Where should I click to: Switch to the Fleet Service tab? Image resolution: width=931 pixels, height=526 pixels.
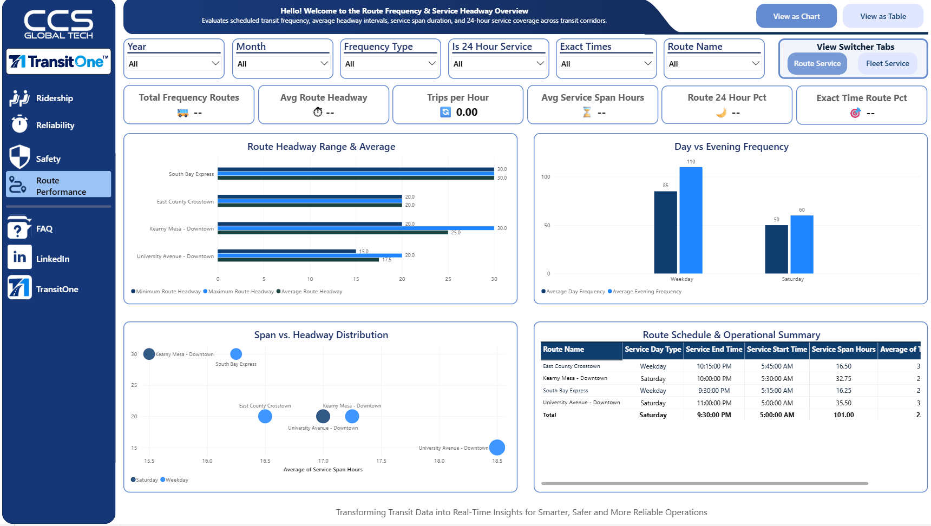[x=887, y=63]
